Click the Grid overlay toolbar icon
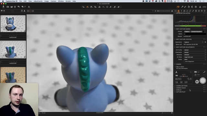207x116 pixels. (x=196, y=7)
